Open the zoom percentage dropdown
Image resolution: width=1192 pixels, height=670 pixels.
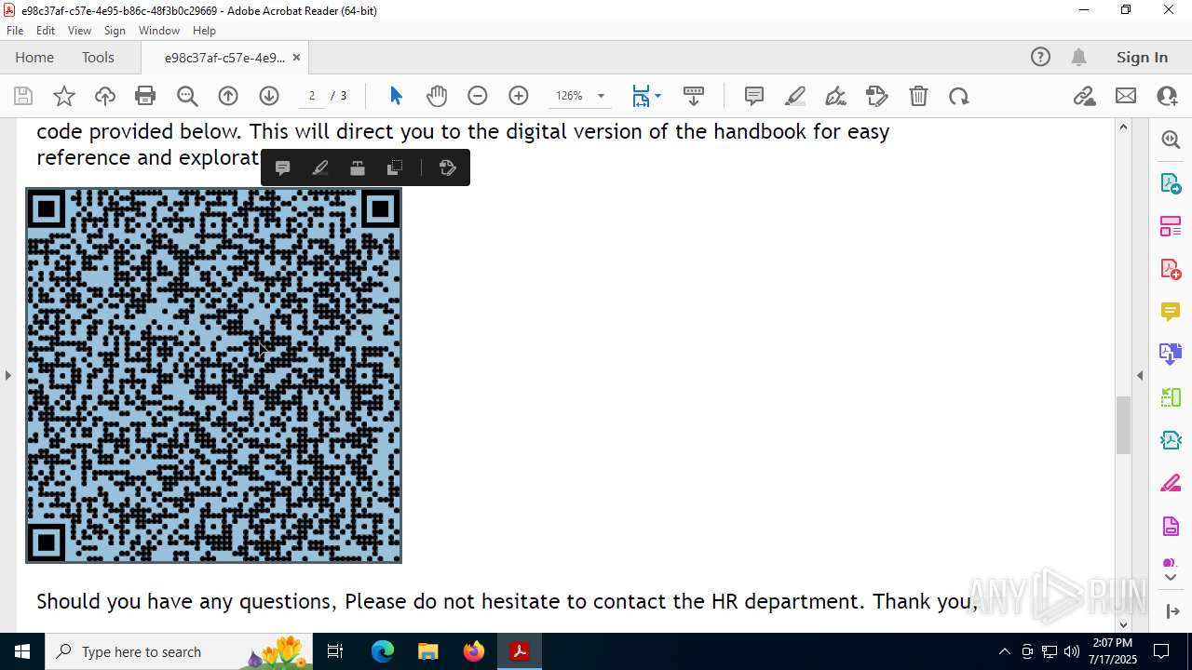(x=601, y=96)
